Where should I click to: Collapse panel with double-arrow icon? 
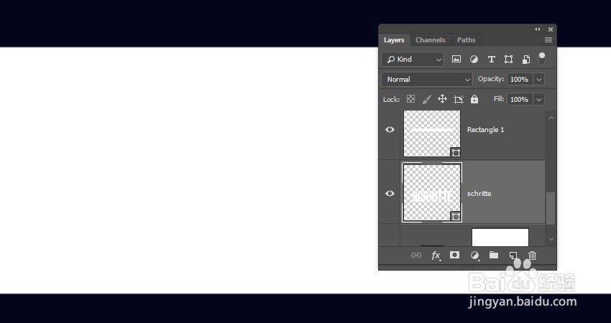[x=538, y=29]
